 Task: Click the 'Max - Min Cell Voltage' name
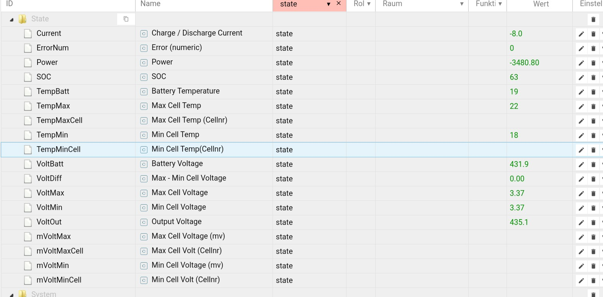click(x=189, y=178)
